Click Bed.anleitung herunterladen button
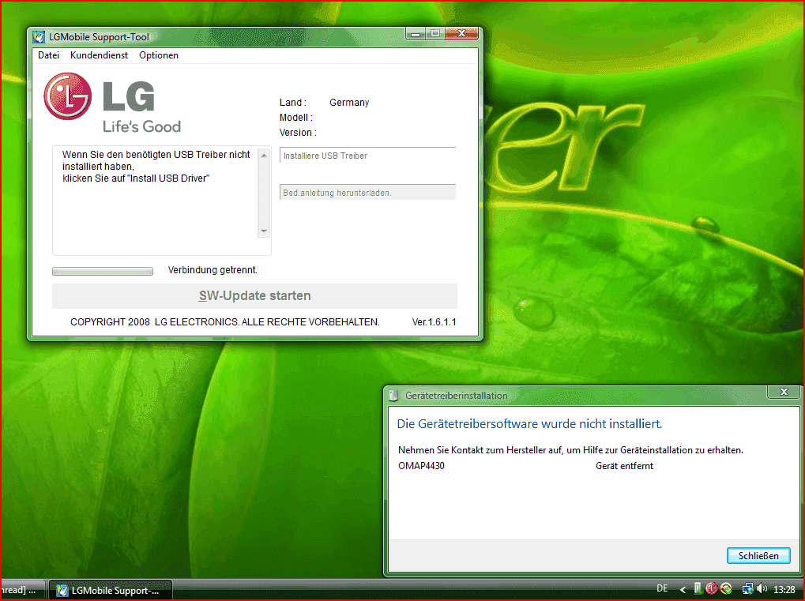This screenshot has height=601, width=805. tap(367, 193)
